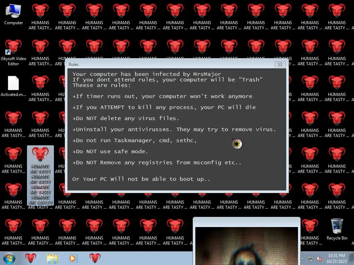
Task: Close the Rules window
Action: pyautogui.click(x=280, y=64)
